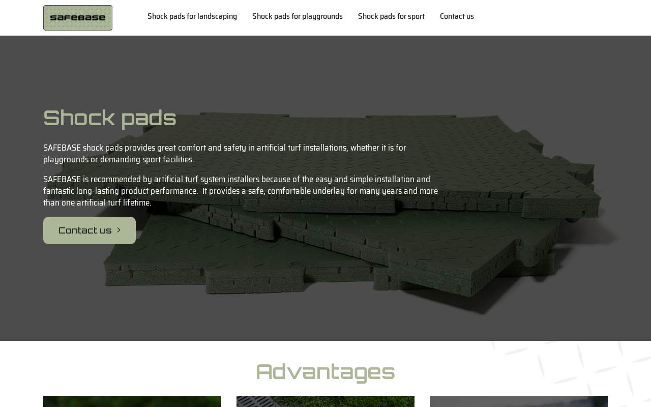This screenshot has width=651, height=407.
Task: Go to Shock pads for playgrounds
Action: pyautogui.click(x=298, y=16)
